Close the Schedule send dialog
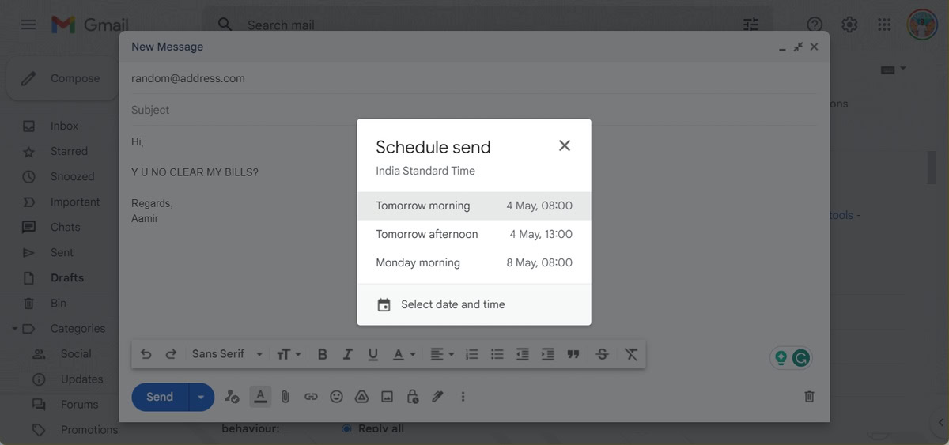 pos(564,145)
